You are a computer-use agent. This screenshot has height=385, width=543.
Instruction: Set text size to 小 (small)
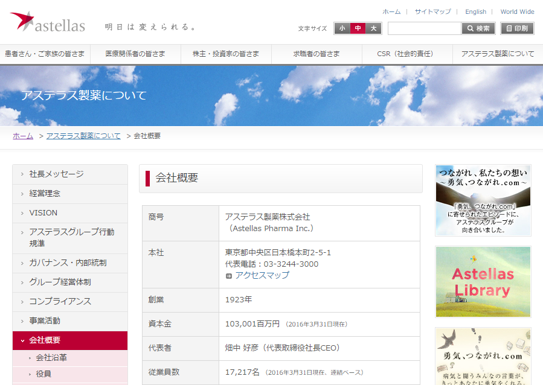[x=342, y=28]
